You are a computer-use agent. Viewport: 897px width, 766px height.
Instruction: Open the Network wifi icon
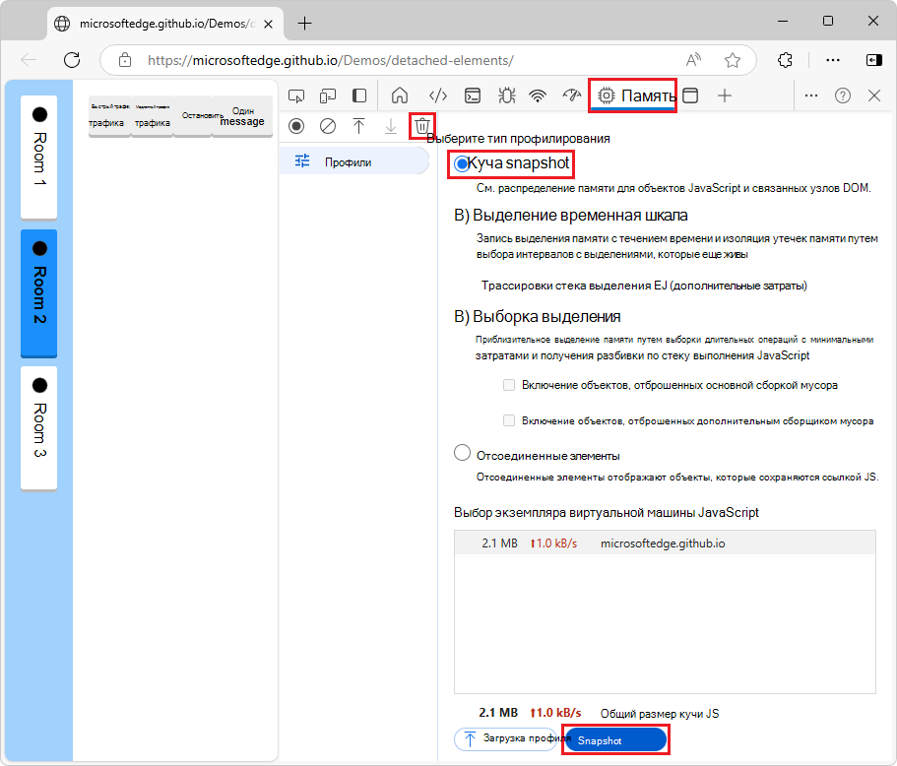click(538, 96)
